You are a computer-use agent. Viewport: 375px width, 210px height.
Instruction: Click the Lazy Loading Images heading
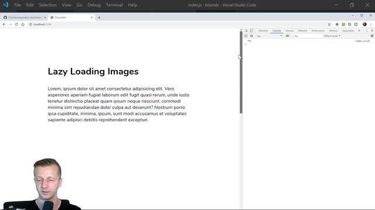pyautogui.click(x=93, y=71)
